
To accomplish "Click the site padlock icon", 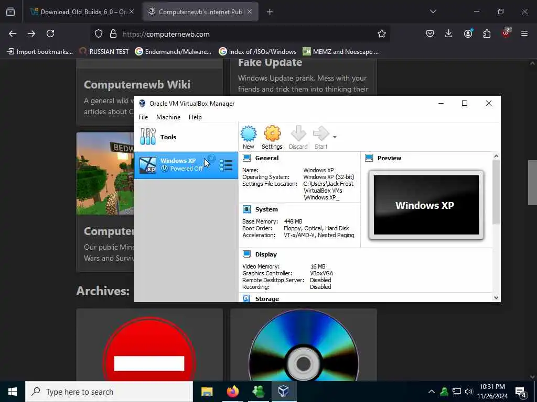I will click(x=113, y=34).
